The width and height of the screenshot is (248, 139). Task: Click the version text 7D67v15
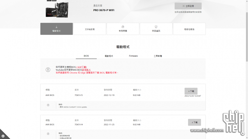pos(79,95)
